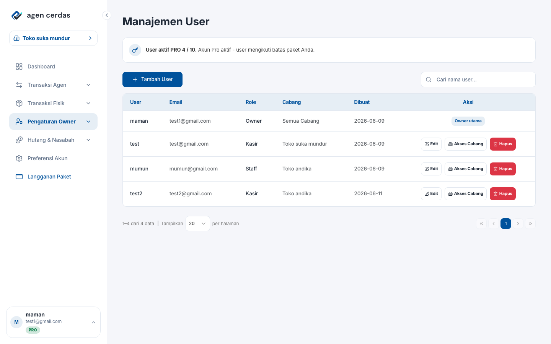Open the Preferensi Akun menu item
The height and width of the screenshot is (344, 551).
(x=53, y=158)
